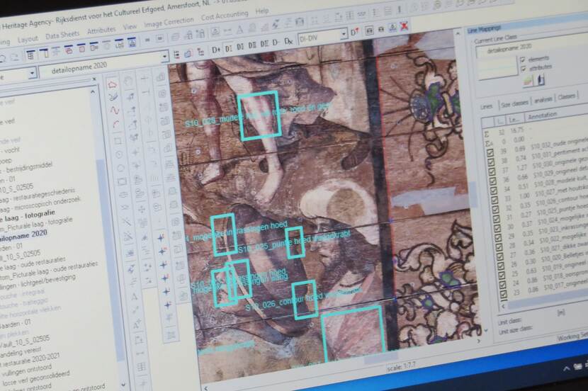Select the red arc drawing tool
Image resolution: width=588 pixels, height=391 pixels.
(x=116, y=124)
